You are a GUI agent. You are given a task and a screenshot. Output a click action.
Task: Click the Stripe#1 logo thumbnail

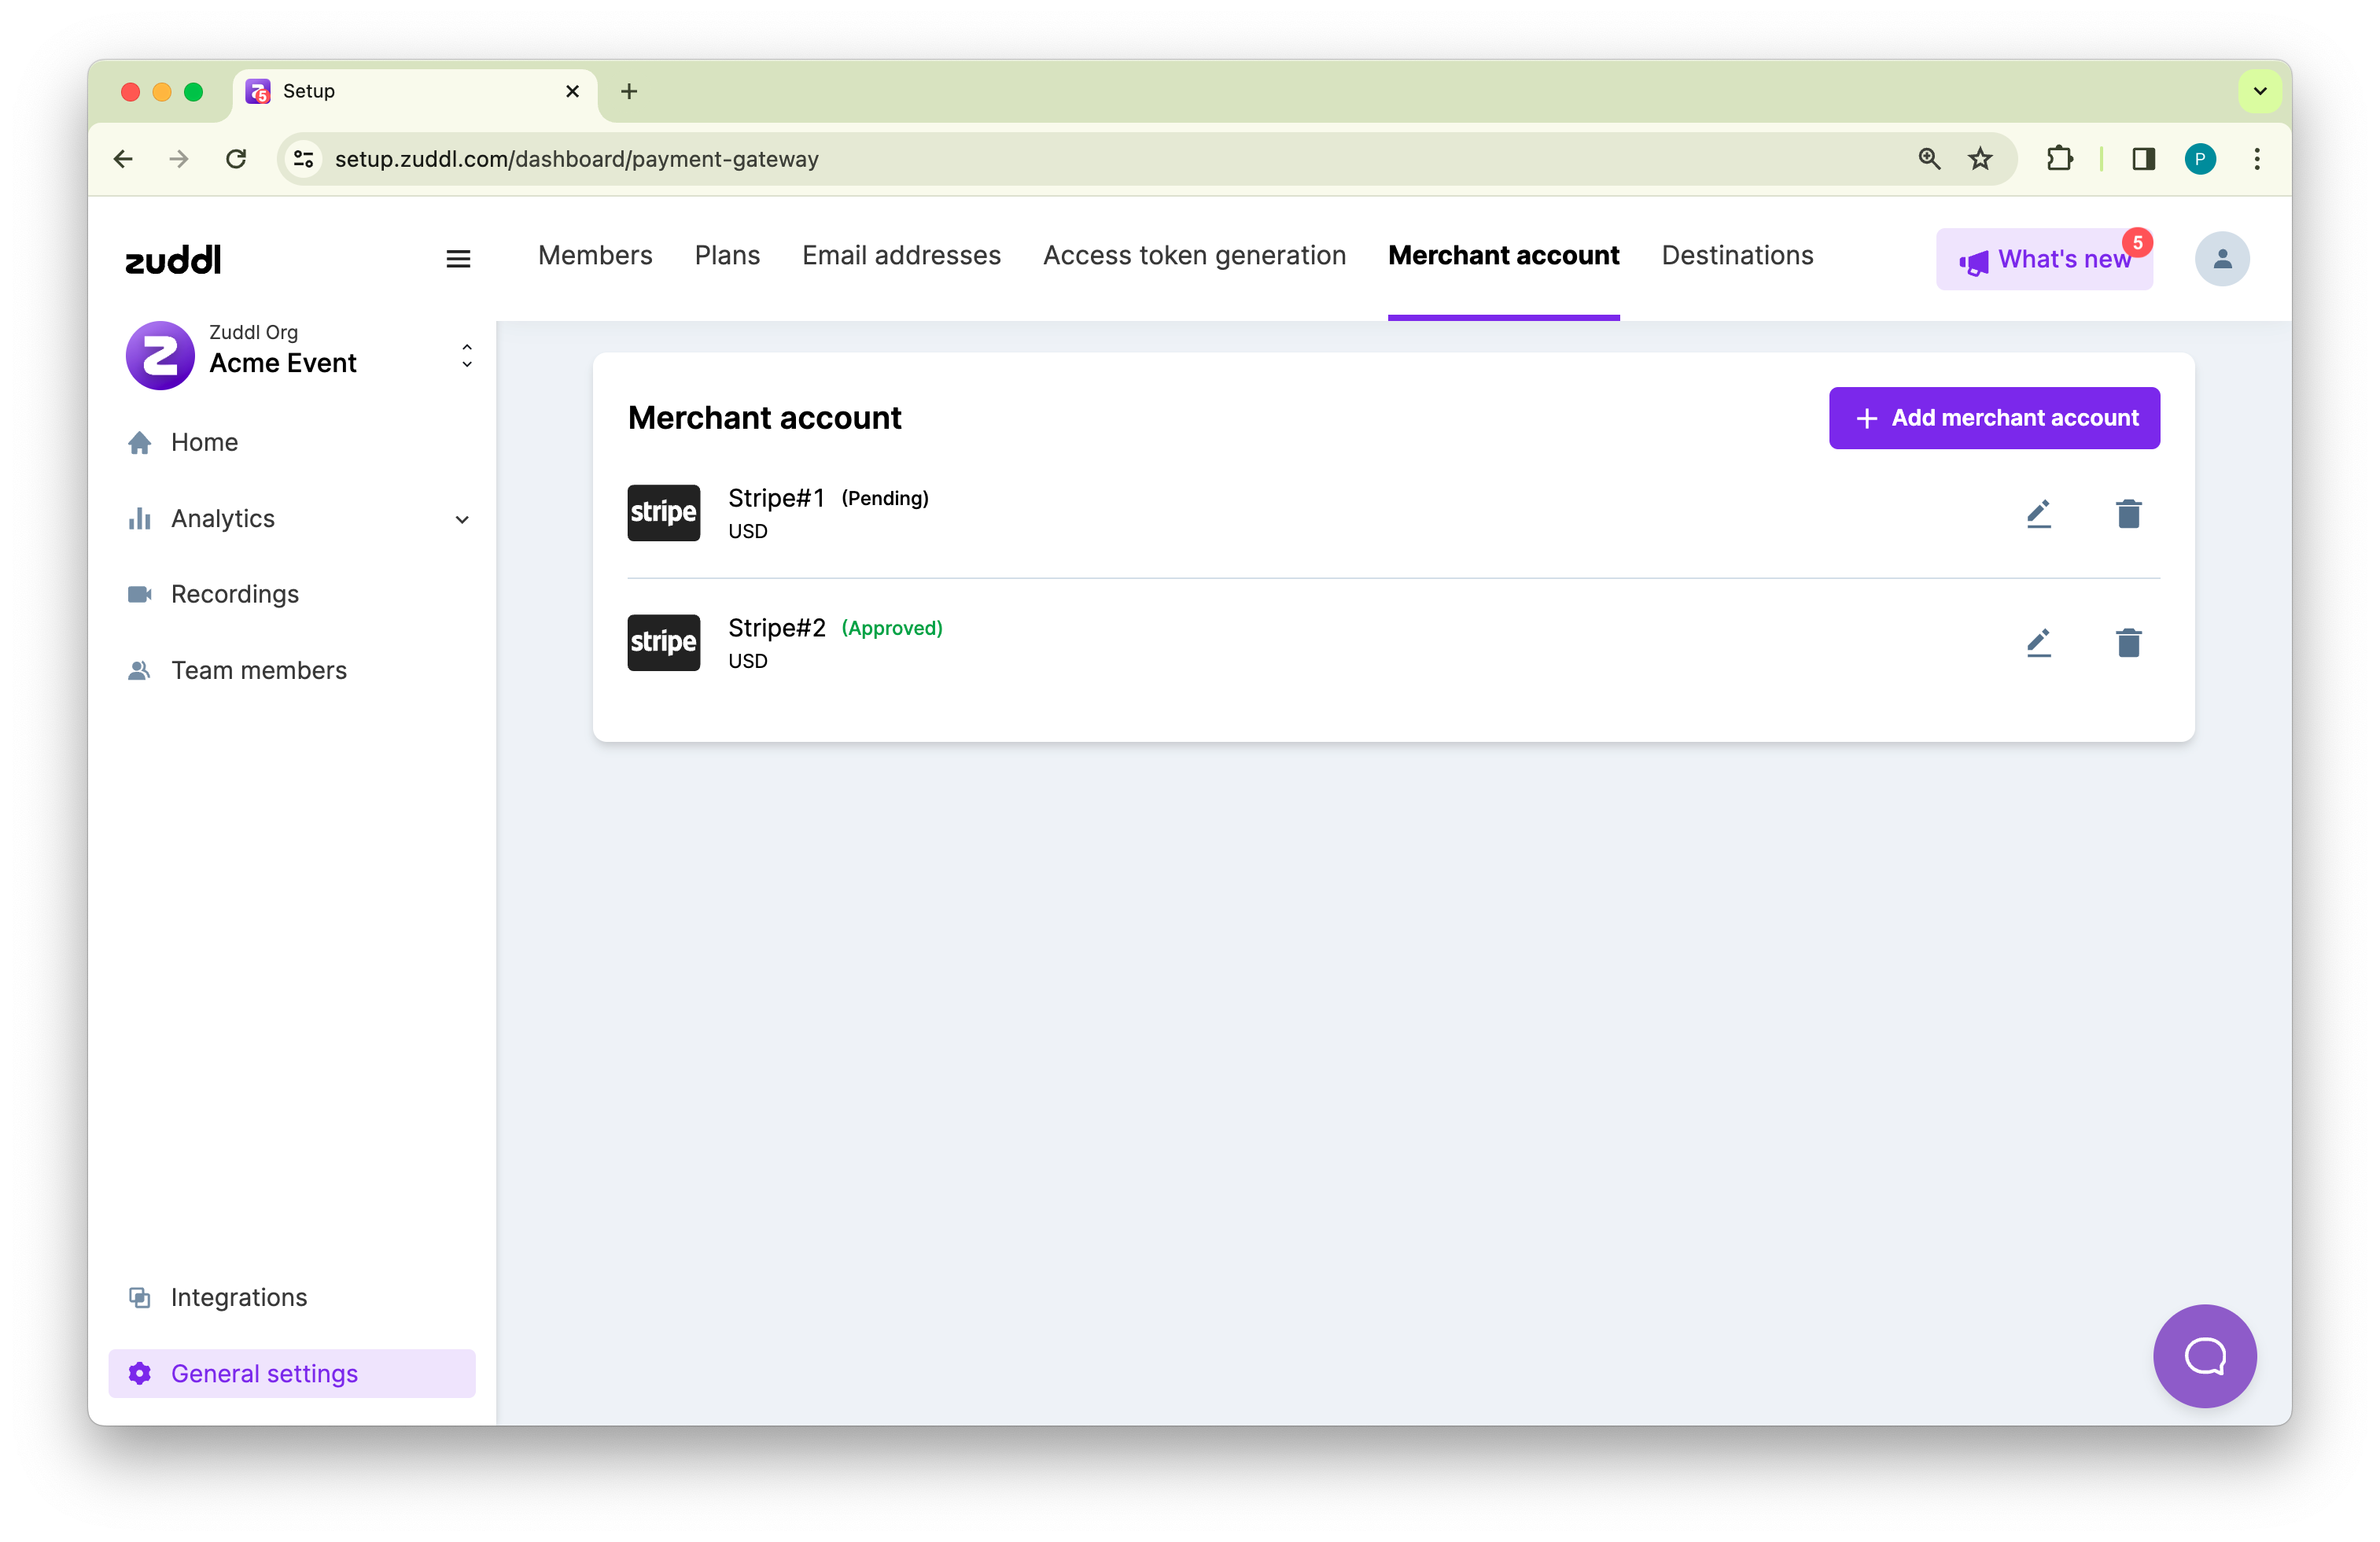(663, 513)
